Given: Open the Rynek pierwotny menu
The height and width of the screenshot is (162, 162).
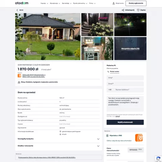Looking at the screenshot, I should [x=80, y=3].
